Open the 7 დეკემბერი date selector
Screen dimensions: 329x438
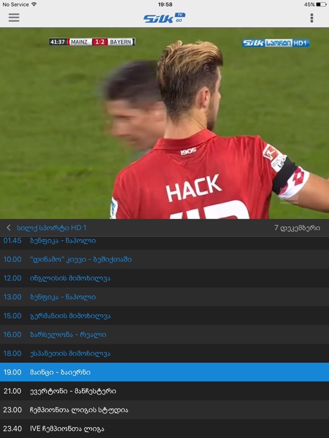[x=297, y=228]
